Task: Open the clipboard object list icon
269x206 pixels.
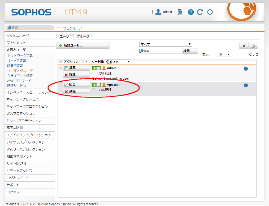Action: pyautogui.click(x=180, y=12)
